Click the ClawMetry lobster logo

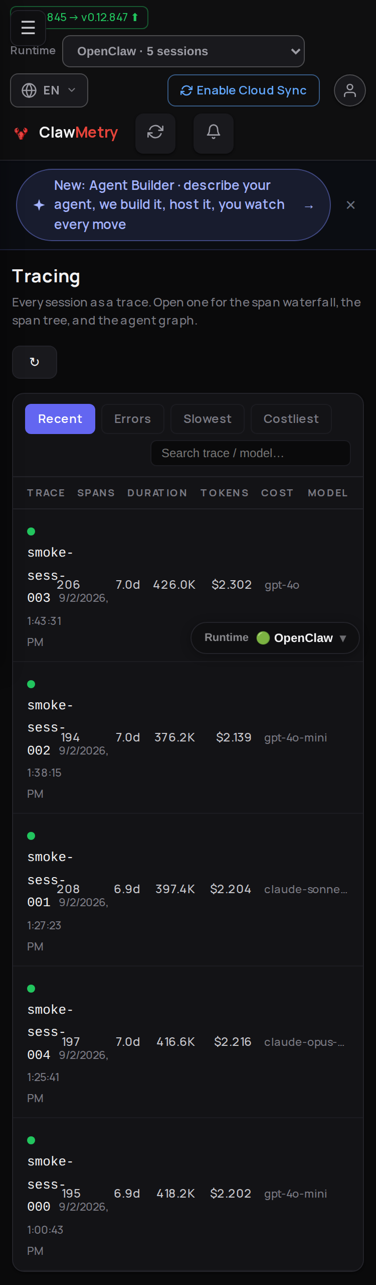pyautogui.click(x=21, y=133)
